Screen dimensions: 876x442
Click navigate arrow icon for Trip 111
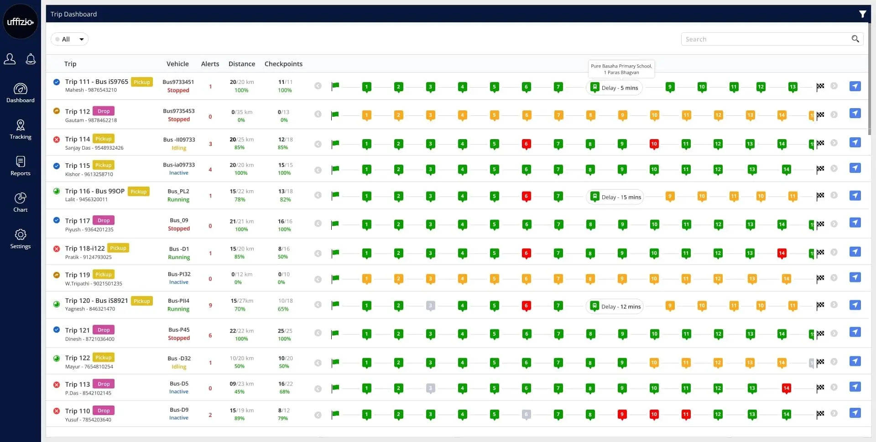coord(855,86)
